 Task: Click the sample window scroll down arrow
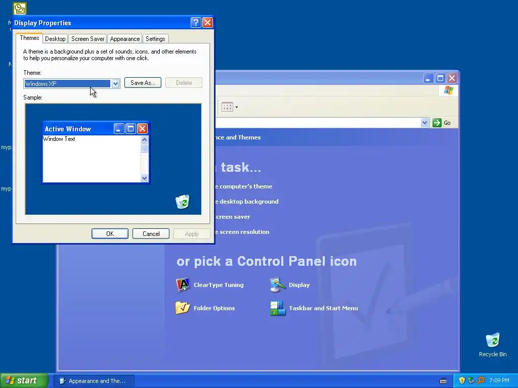[x=144, y=178]
